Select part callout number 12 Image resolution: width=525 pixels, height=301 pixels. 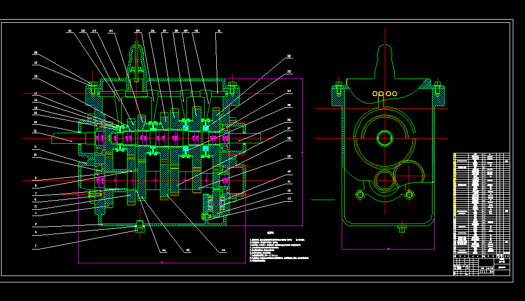click(36, 131)
